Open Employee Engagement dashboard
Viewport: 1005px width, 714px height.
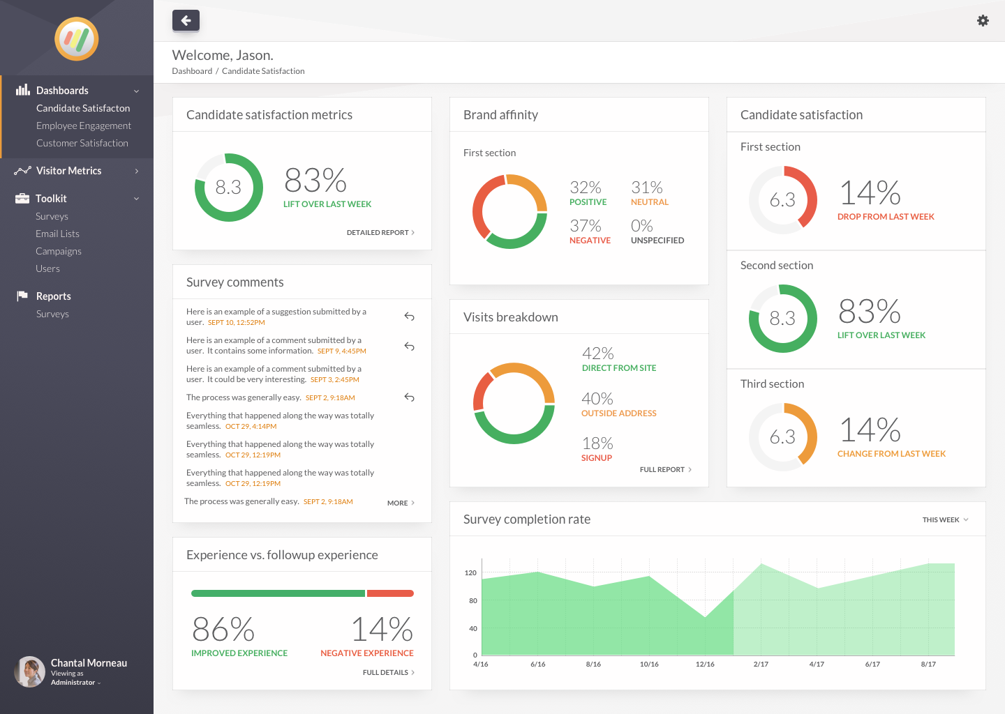[84, 126]
